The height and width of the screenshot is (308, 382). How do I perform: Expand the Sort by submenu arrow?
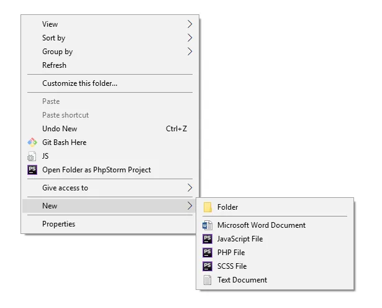click(189, 38)
